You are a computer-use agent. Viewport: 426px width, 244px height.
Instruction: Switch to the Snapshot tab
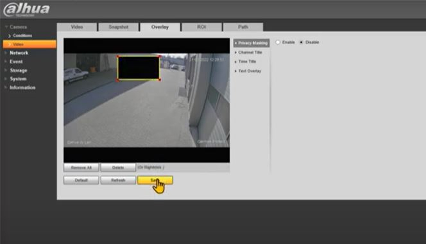click(x=119, y=27)
